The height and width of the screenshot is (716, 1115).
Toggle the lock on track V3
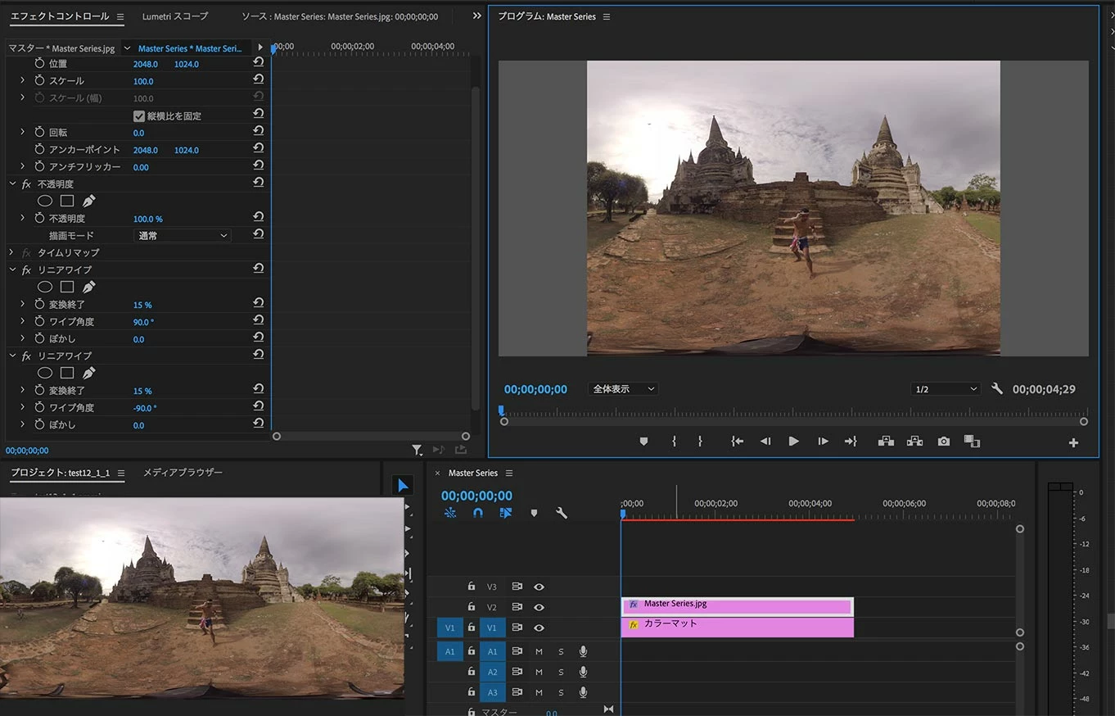click(x=471, y=587)
